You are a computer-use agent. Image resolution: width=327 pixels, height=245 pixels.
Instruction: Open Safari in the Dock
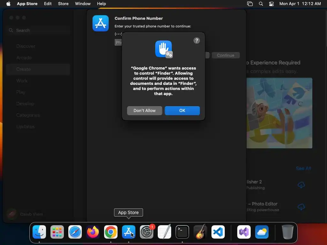(x=75, y=232)
